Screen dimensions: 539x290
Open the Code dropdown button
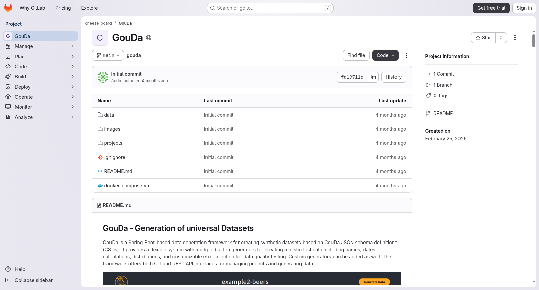[385, 55]
